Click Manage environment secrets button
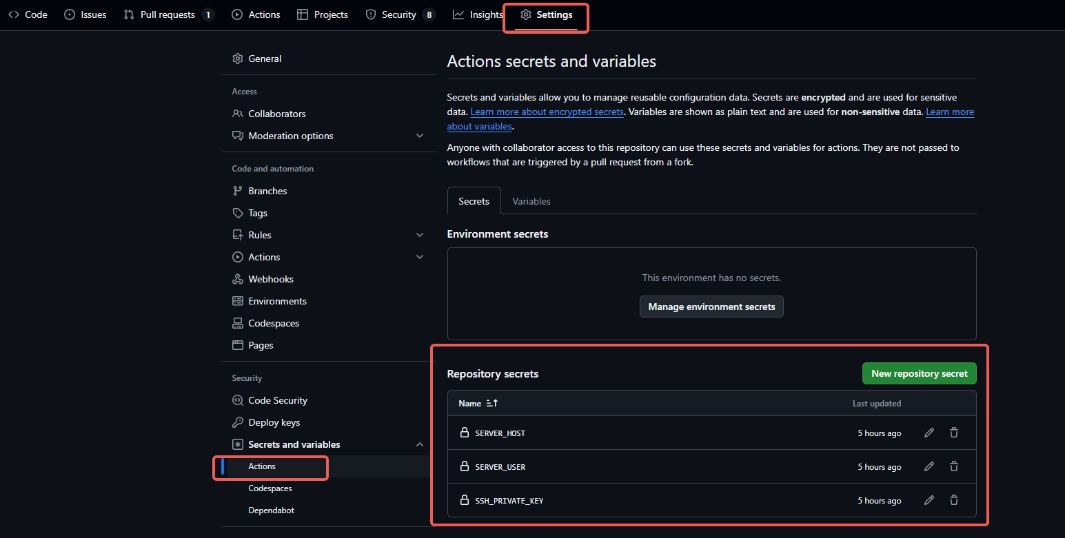The height and width of the screenshot is (538, 1065). pyautogui.click(x=711, y=307)
